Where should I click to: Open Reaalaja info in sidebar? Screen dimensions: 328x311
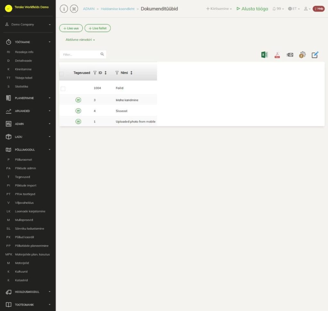pos(24,52)
